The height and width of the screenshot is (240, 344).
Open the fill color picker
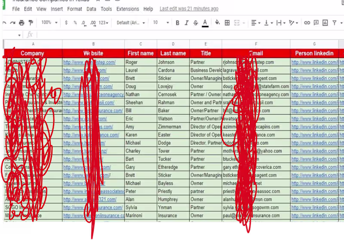pyautogui.click(x=218, y=22)
